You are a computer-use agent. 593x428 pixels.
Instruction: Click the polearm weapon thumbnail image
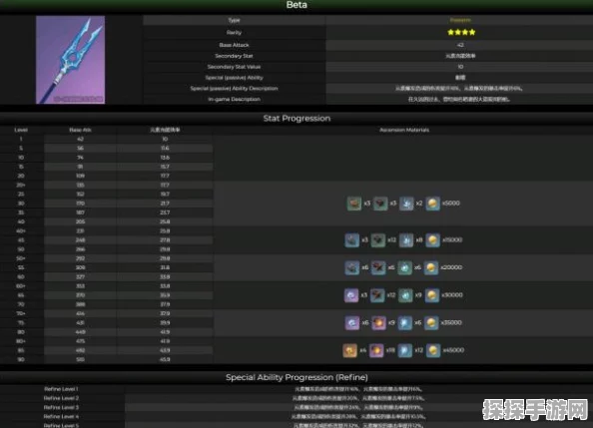click(70, 60)
